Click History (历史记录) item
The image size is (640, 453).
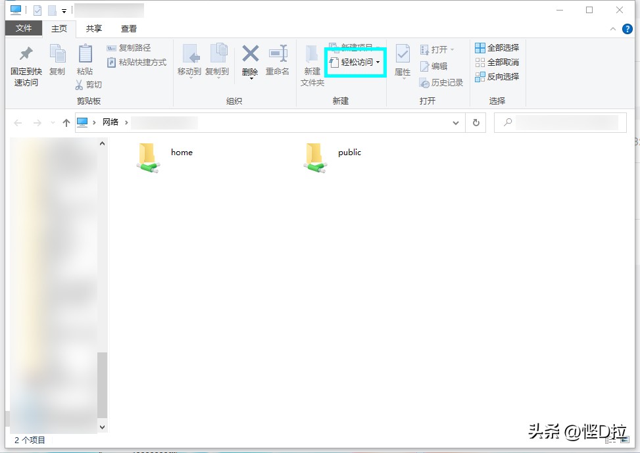pyautogui.click(x=441, y=82)
